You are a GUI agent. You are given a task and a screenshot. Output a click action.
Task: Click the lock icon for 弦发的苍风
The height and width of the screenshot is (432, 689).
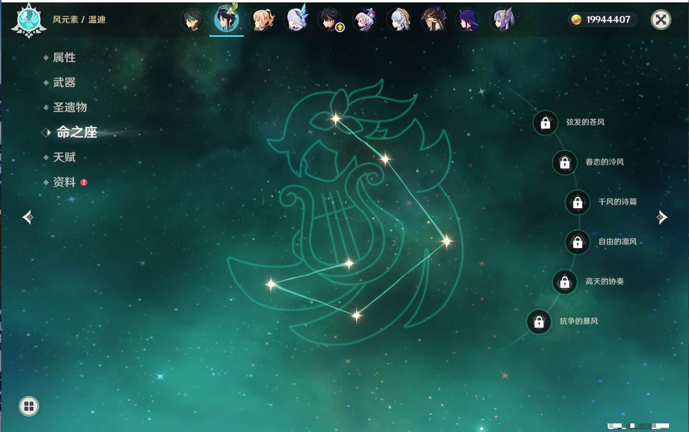[x=545, y=123]
